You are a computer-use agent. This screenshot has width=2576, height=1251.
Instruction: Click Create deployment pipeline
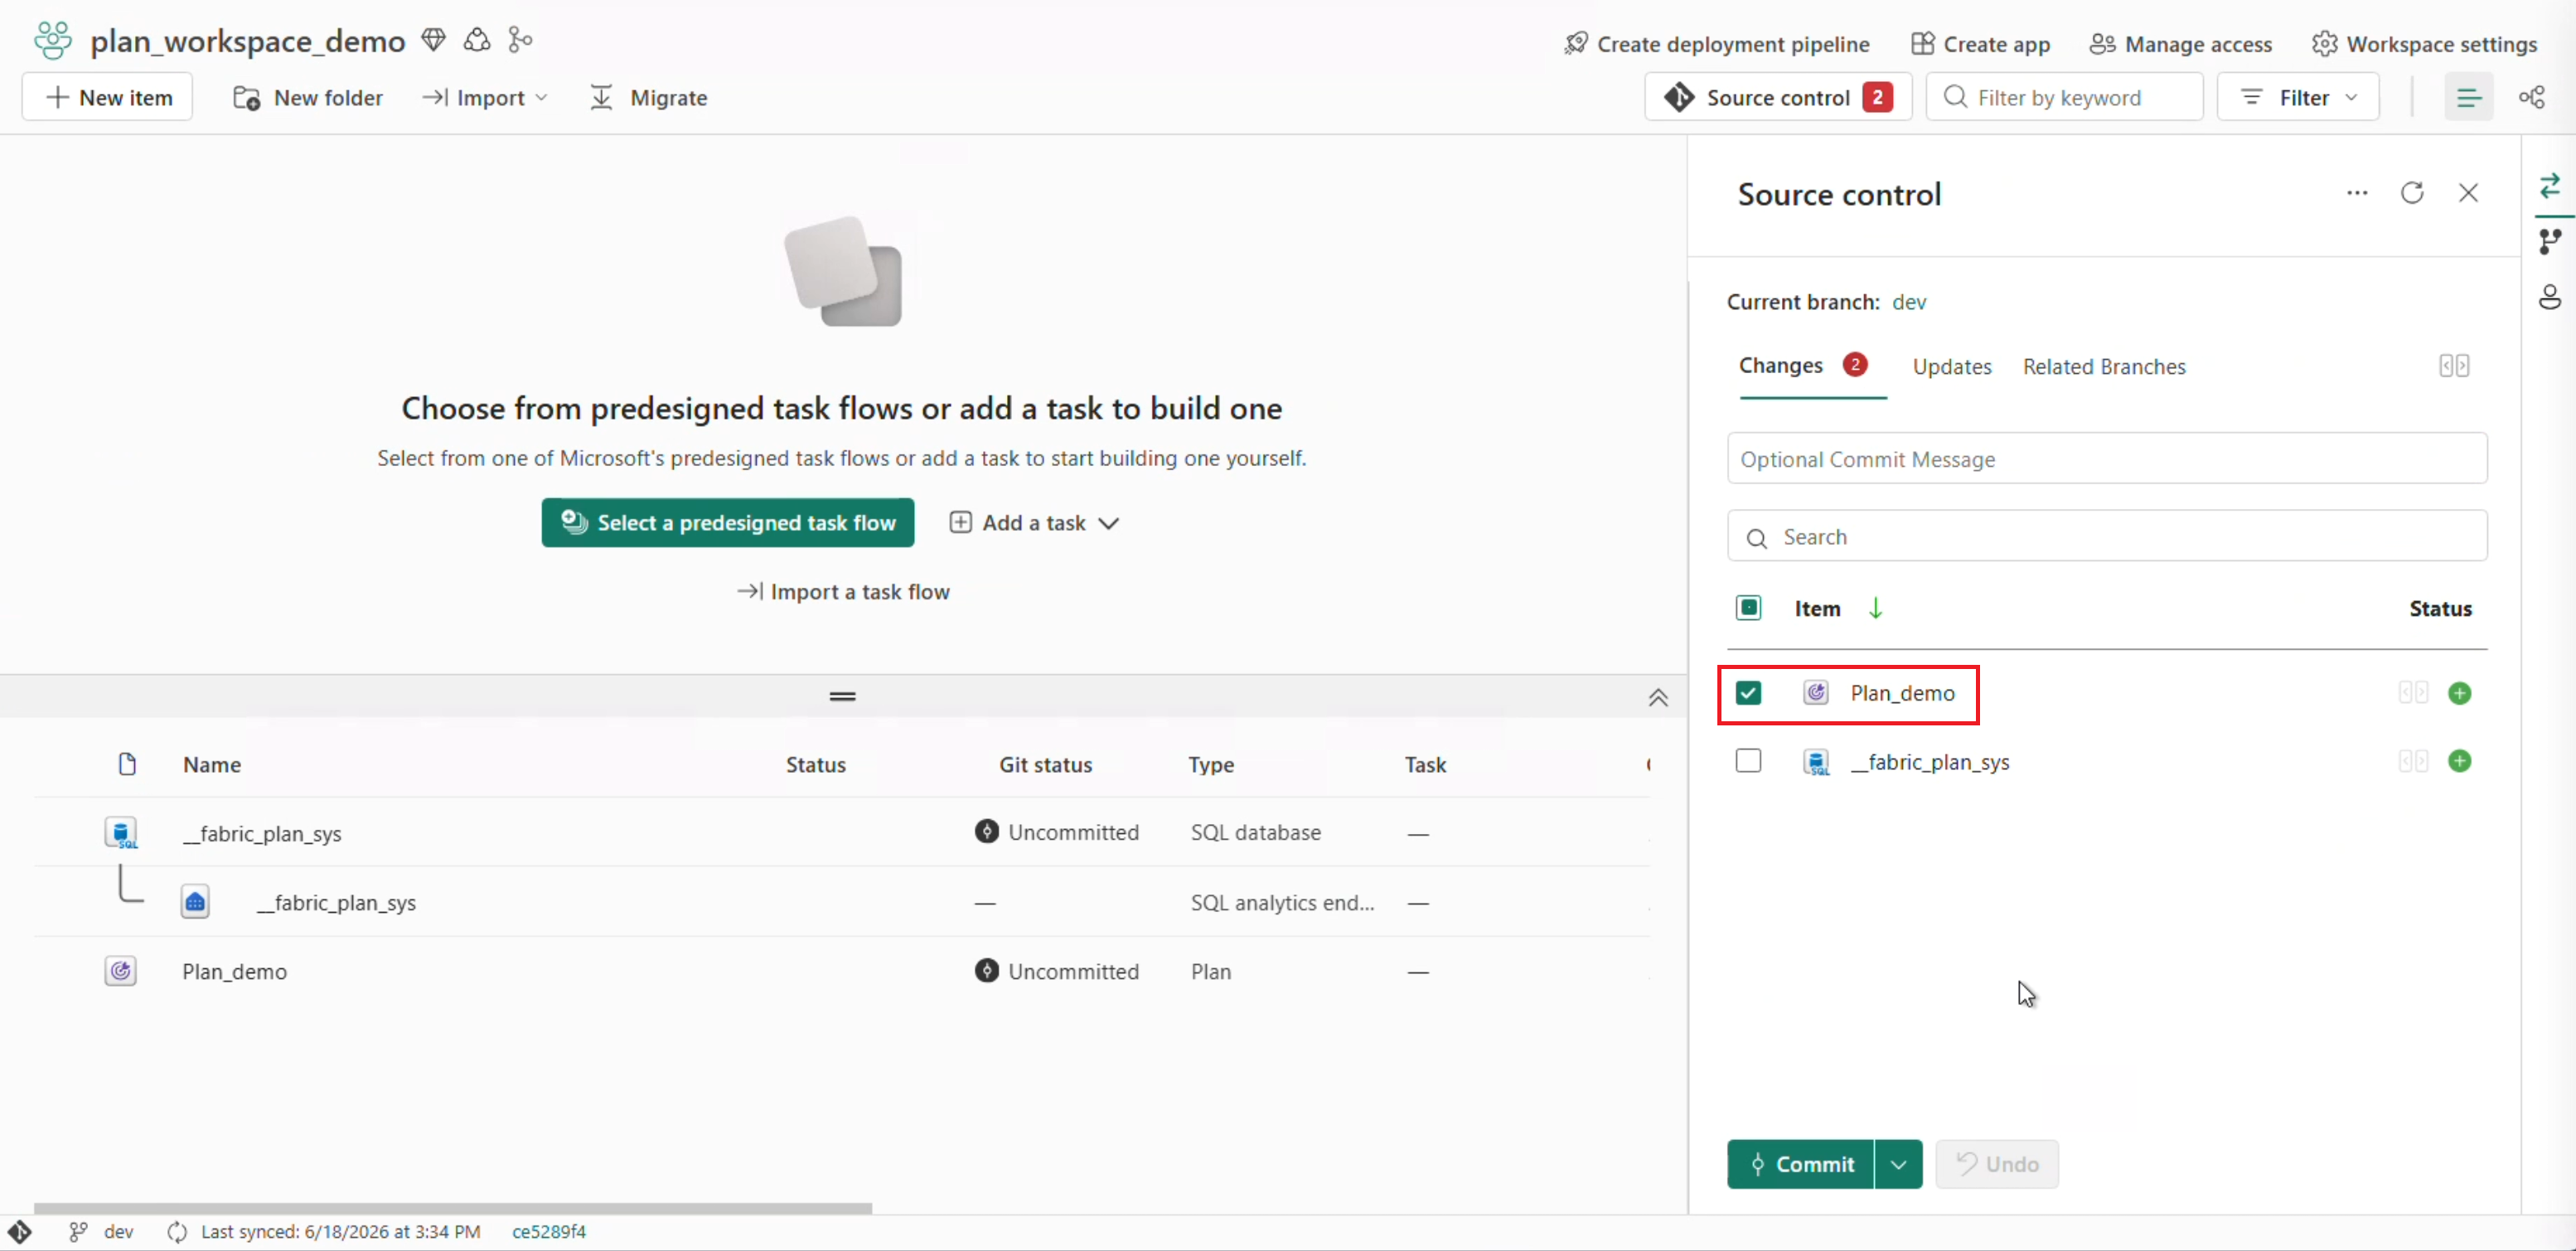[1717, 44]
